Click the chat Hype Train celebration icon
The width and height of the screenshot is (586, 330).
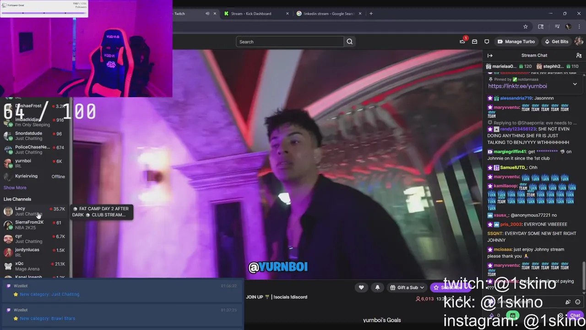point(568,302)
